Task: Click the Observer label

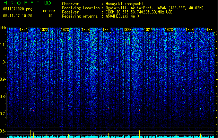Action: [70, 4]
